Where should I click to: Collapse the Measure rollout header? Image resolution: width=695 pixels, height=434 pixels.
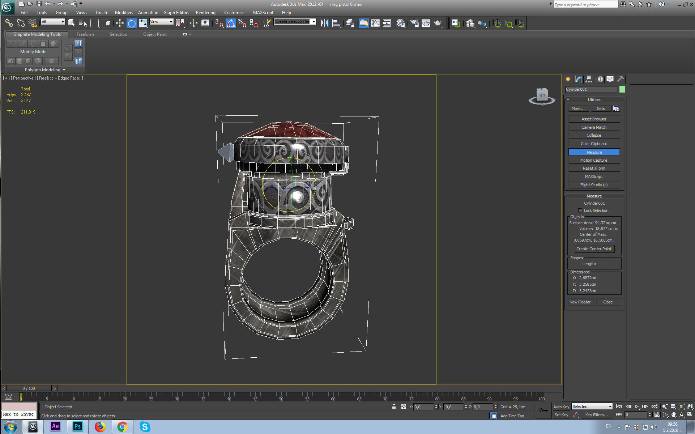(x=594, y=196)
